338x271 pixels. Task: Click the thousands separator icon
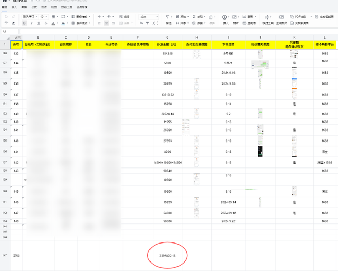[148, 23]
